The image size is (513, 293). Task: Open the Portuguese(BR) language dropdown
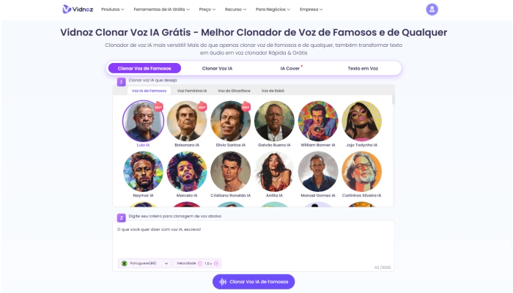point(144,264)
